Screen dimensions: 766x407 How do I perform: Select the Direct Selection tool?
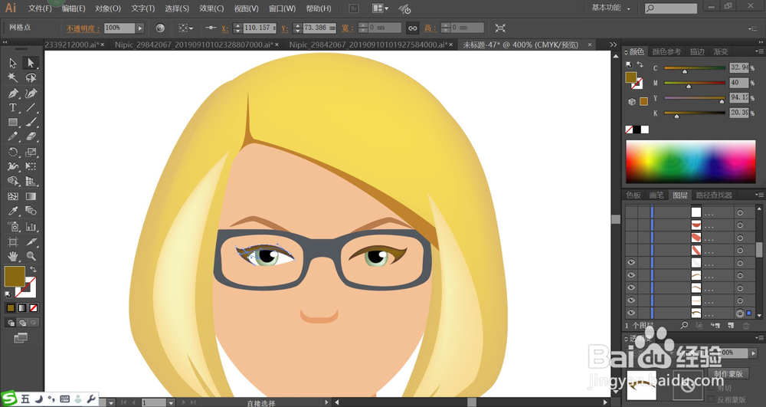point(31,63)
